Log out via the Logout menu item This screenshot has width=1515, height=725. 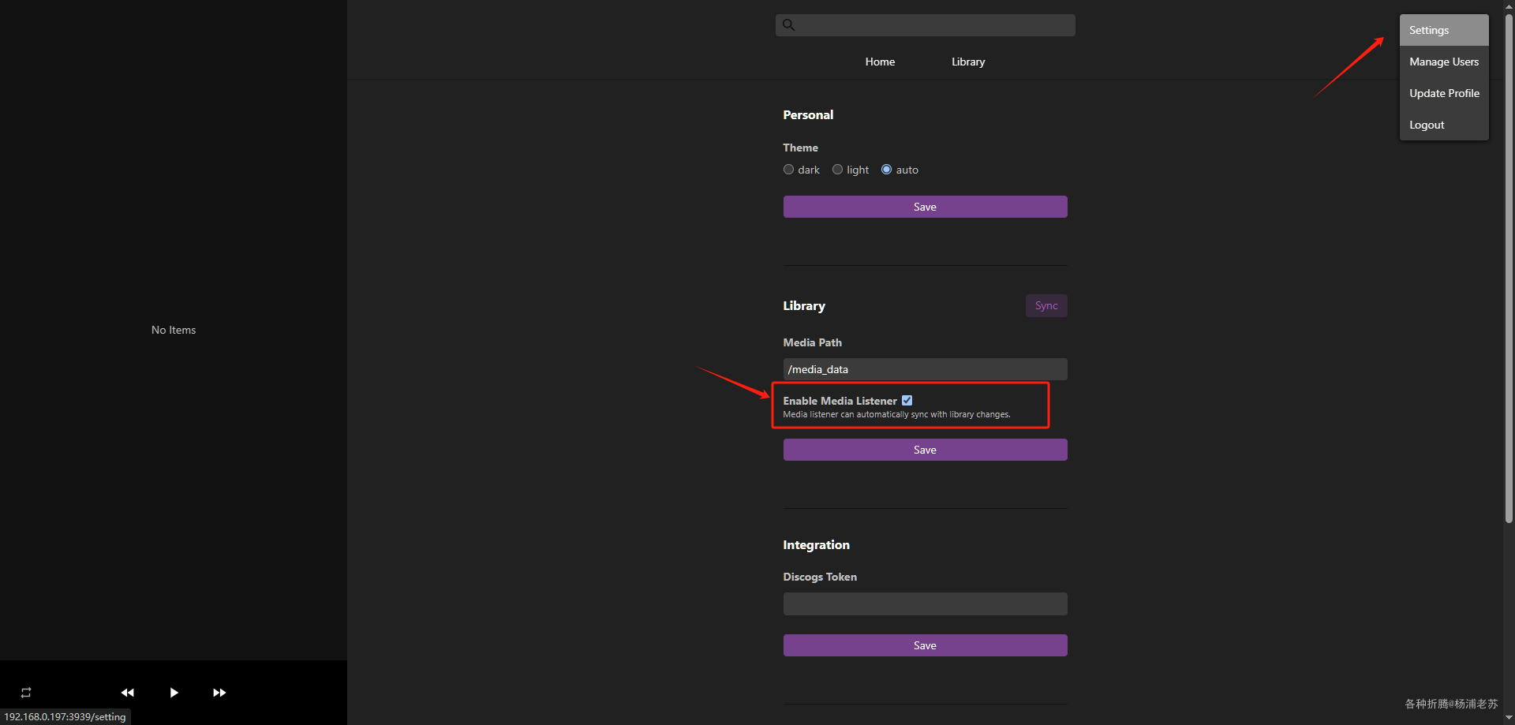click(x=1427, y=125)
